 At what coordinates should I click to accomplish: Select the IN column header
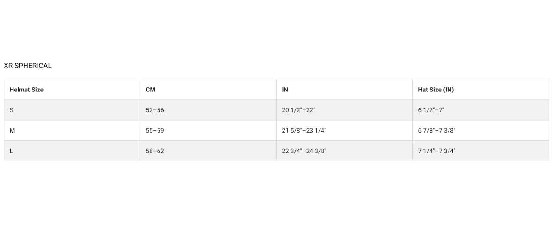click(x=285, y=90)
